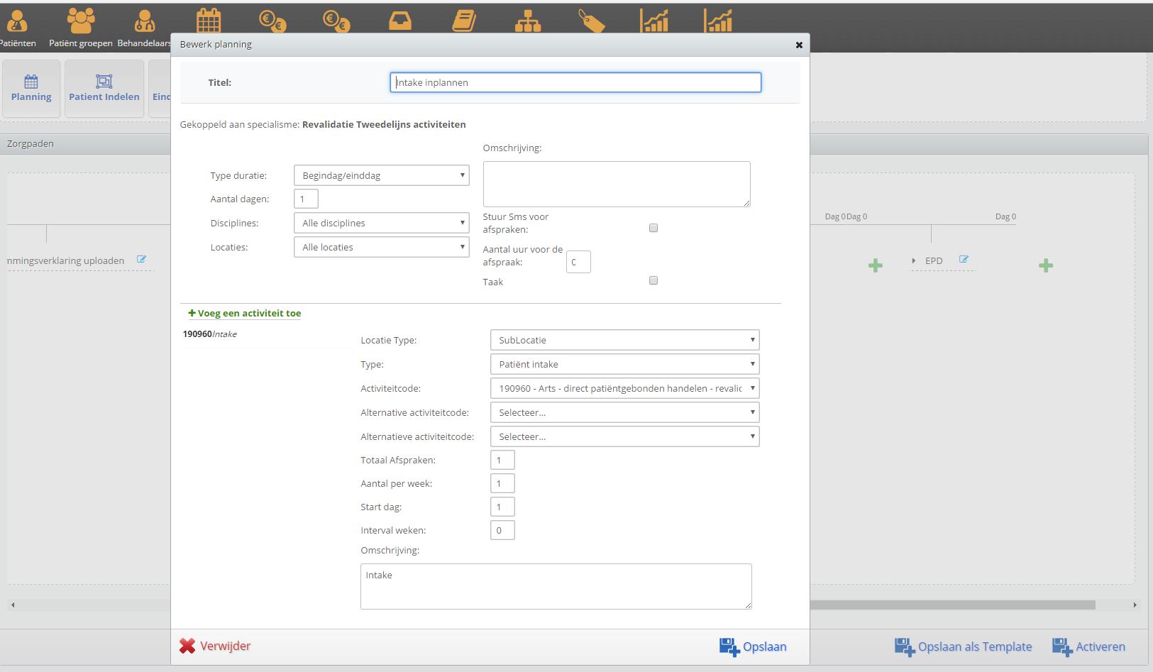
Task: Click the horizontal scrollbar thumb in Zorgpaden
Action: [952, 605]
